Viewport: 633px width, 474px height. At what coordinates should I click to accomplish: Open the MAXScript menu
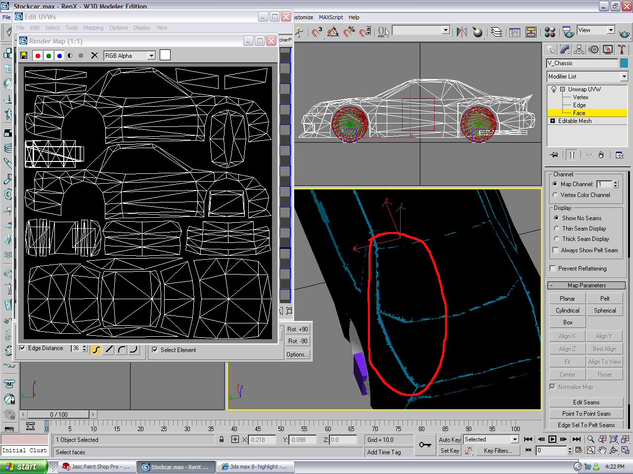point(330,17)
